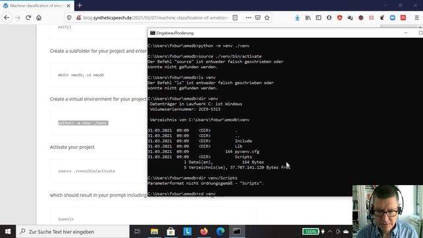This screenshot has height=238, width=423.
Task: Click the 'Scripts' directory entry
Action: 243,157
